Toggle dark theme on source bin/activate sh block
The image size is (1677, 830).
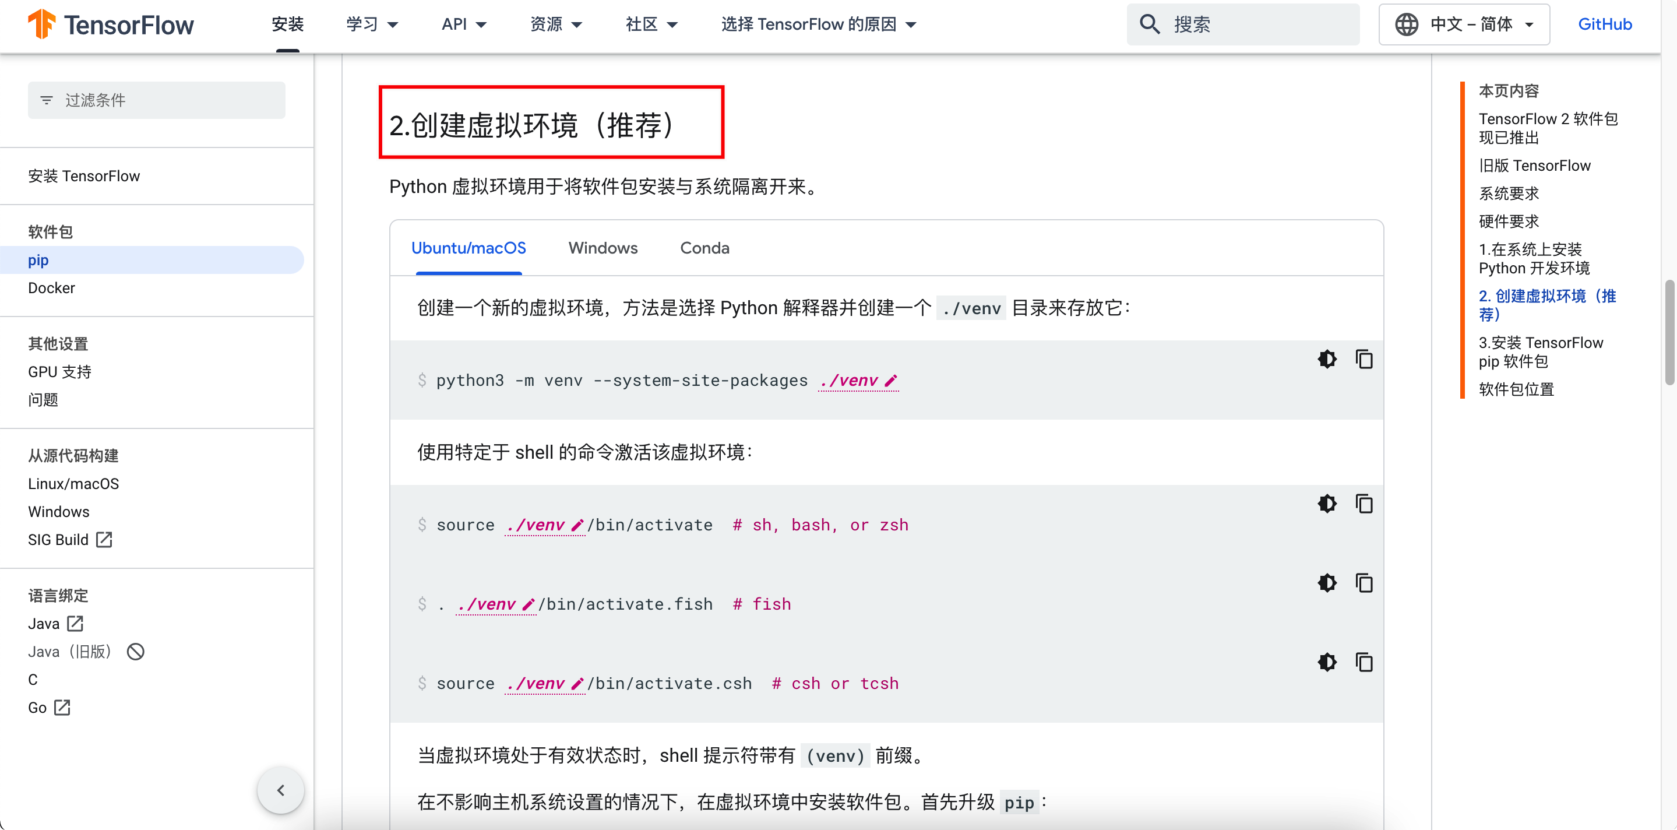coord(1327,504)
